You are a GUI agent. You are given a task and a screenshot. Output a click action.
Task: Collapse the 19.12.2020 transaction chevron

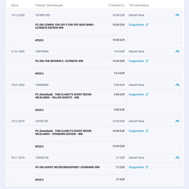tap(178, 15)
